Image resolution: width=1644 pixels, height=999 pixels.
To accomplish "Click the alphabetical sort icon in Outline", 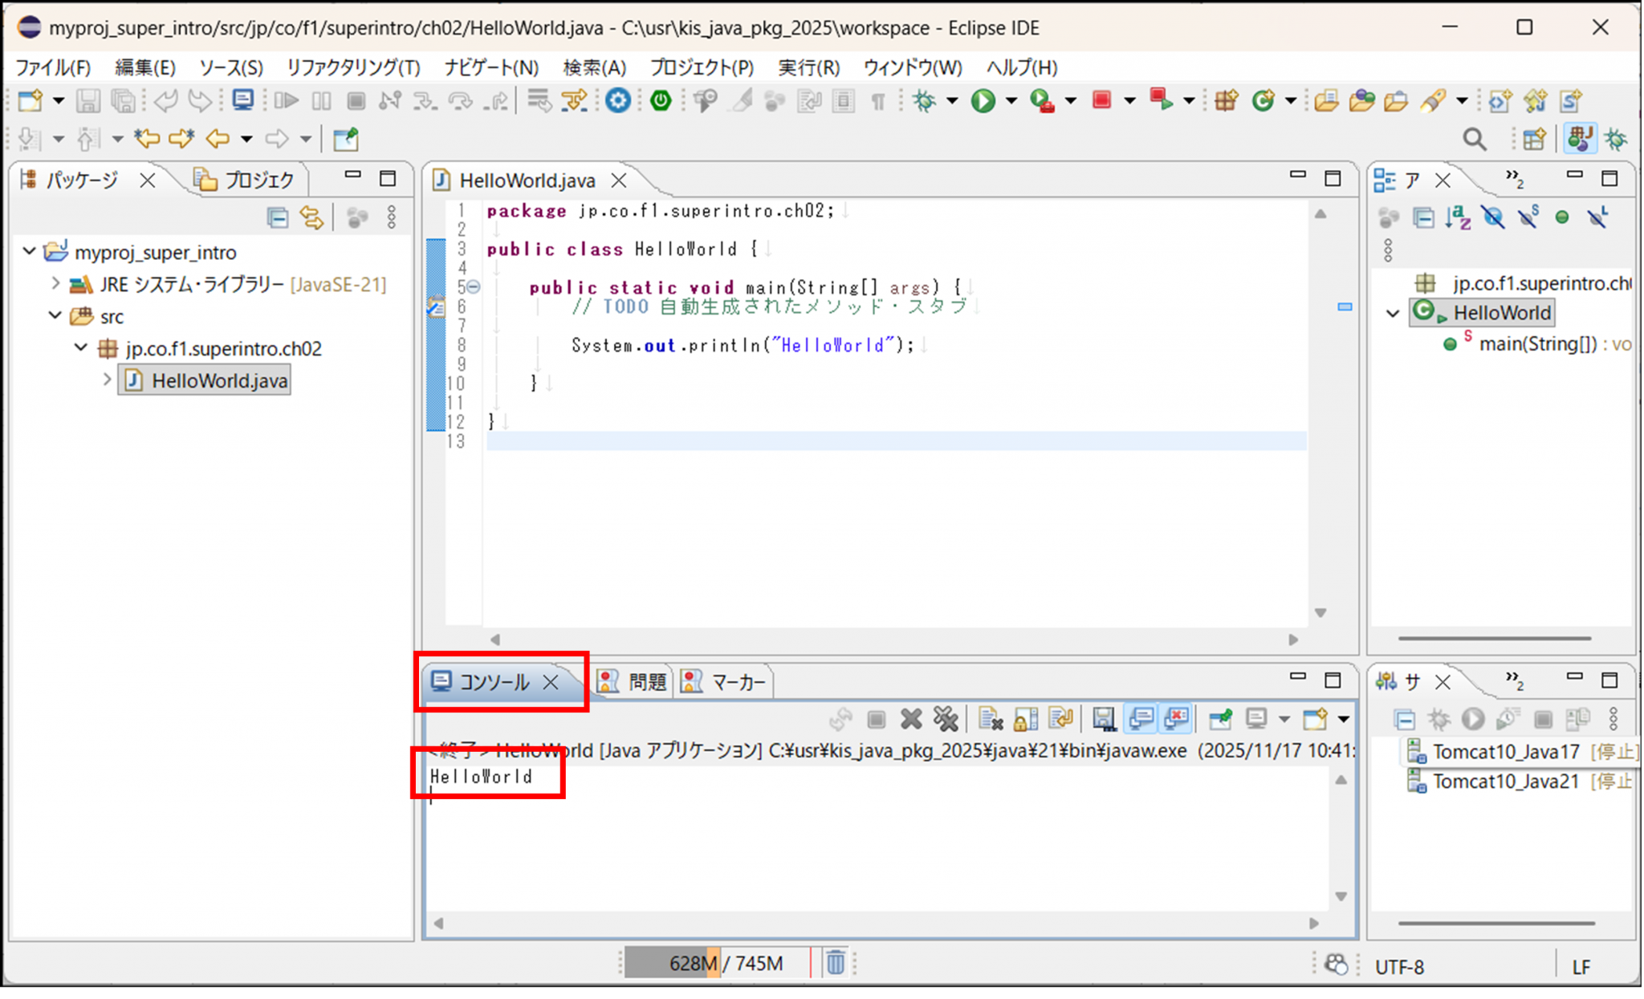I will [x=1458, y=217].
